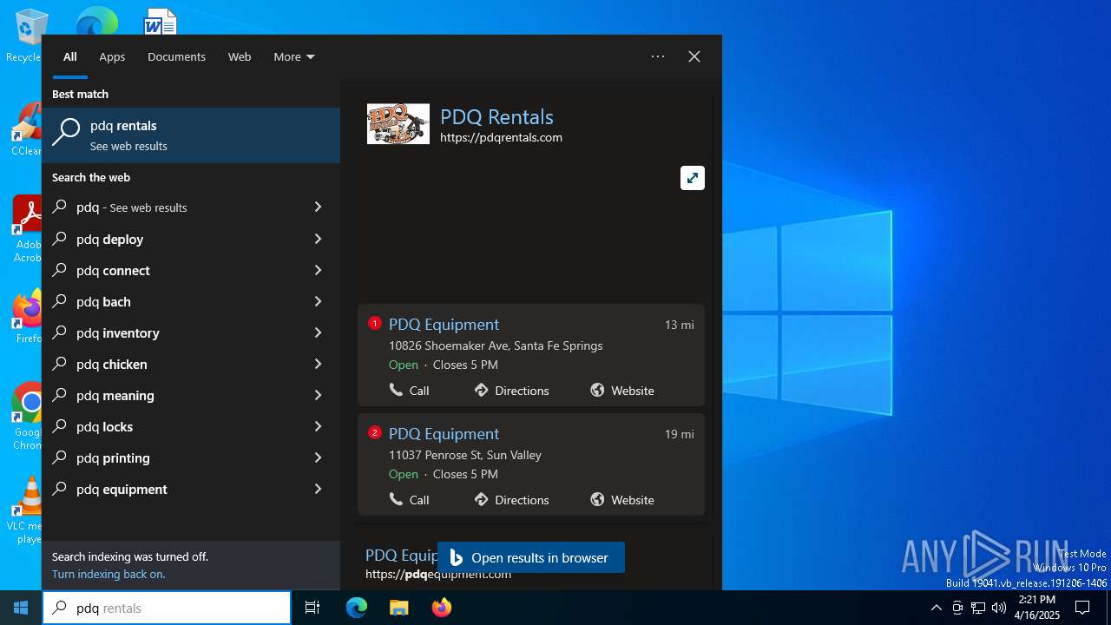
Task: Select best match pdq rentals result
Action: coord(191,135)
